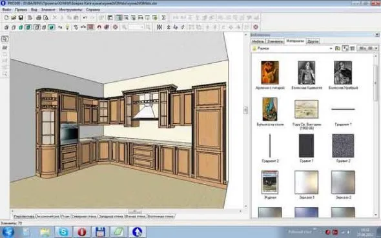Close the library panel with its X button
Screen dimensions: 381x238
[377, 35]
